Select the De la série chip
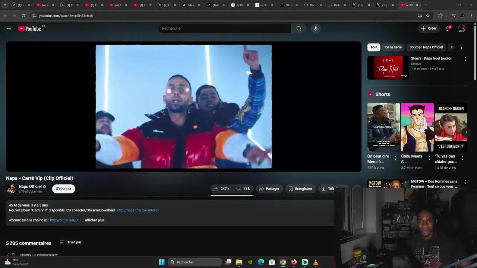Screen dimensions: 477x268 pyautogui.click(x=393, y=47)
